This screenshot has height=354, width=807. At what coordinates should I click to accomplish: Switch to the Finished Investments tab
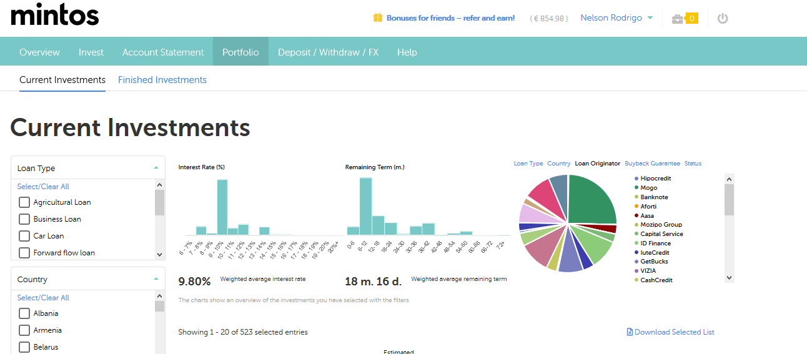(x=162, y=80)
